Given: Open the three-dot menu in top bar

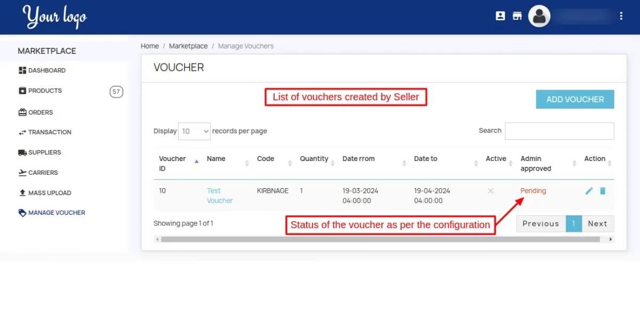Looking at the screenshot, I should [621, 16].
